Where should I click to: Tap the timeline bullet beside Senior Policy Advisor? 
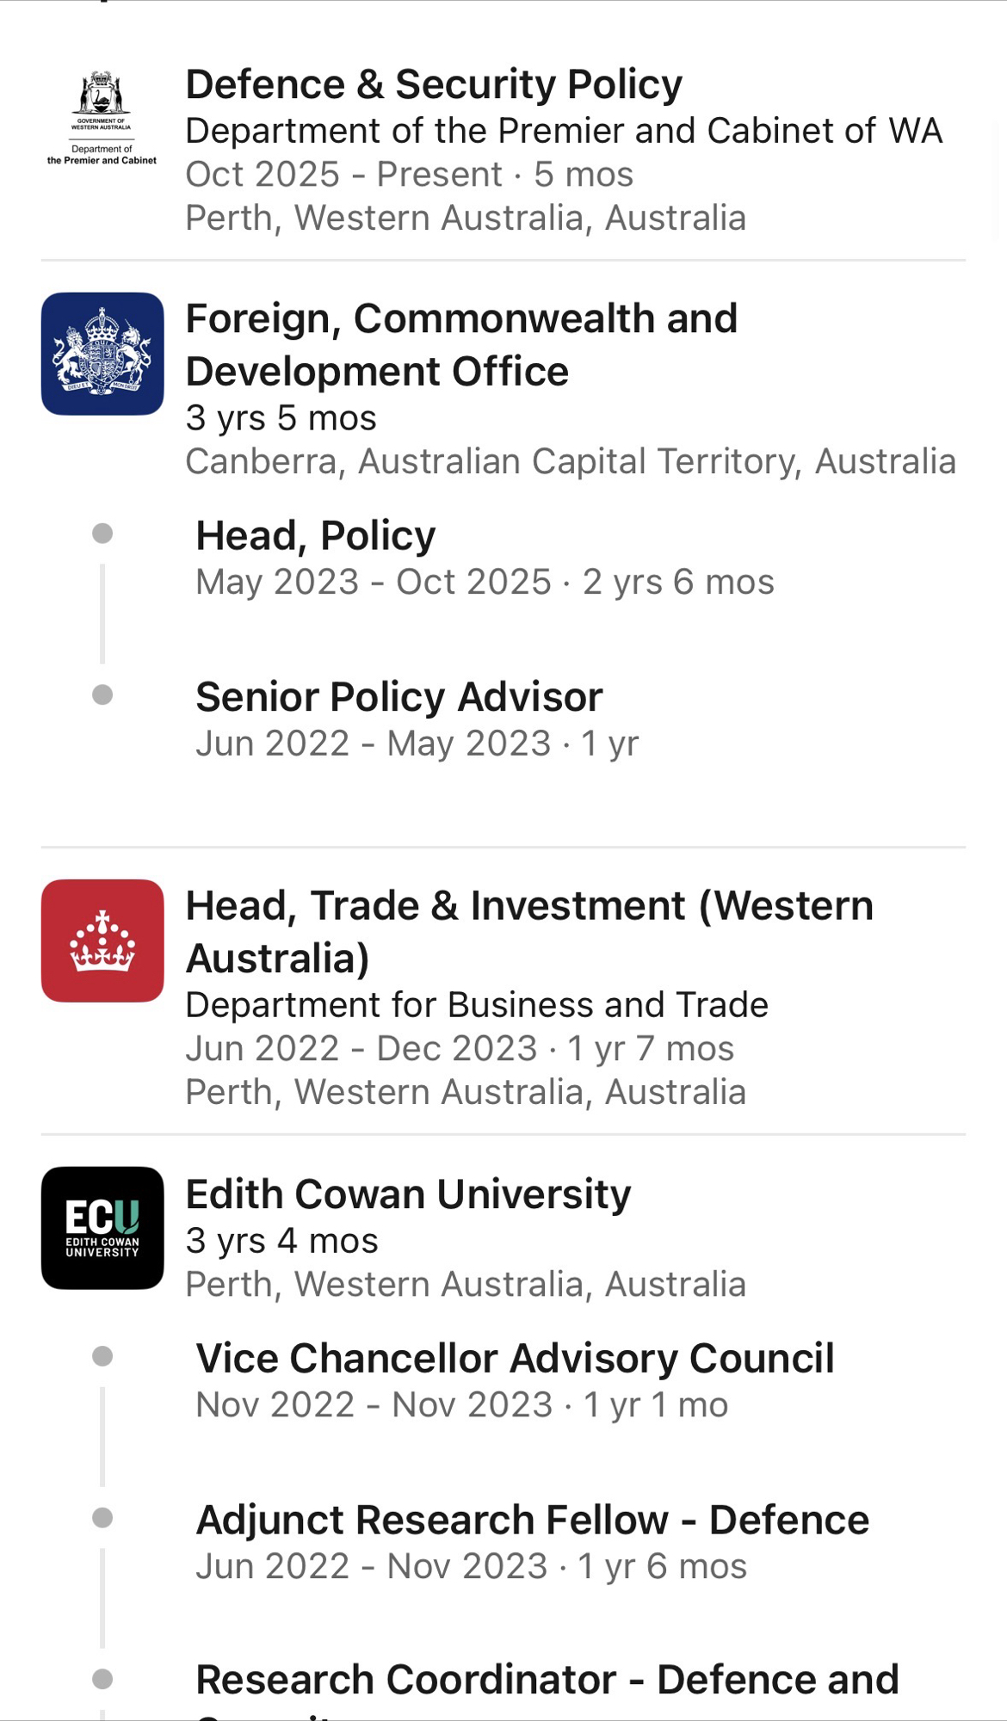pyautogui.click(x=102, y=694)
